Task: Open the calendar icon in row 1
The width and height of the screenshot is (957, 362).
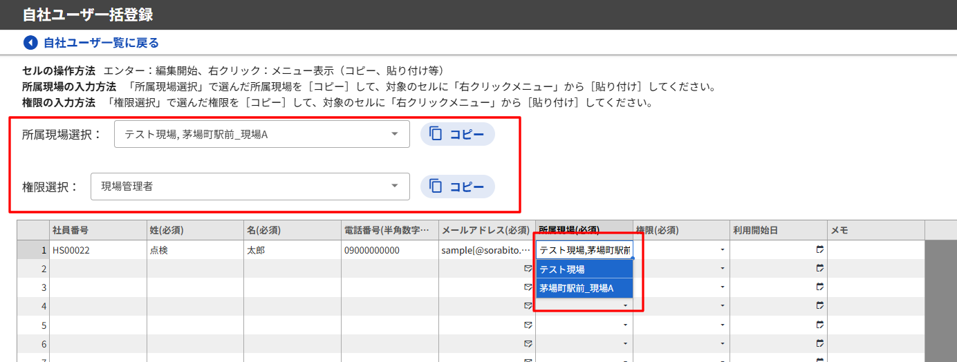Action: pos(820,249)
